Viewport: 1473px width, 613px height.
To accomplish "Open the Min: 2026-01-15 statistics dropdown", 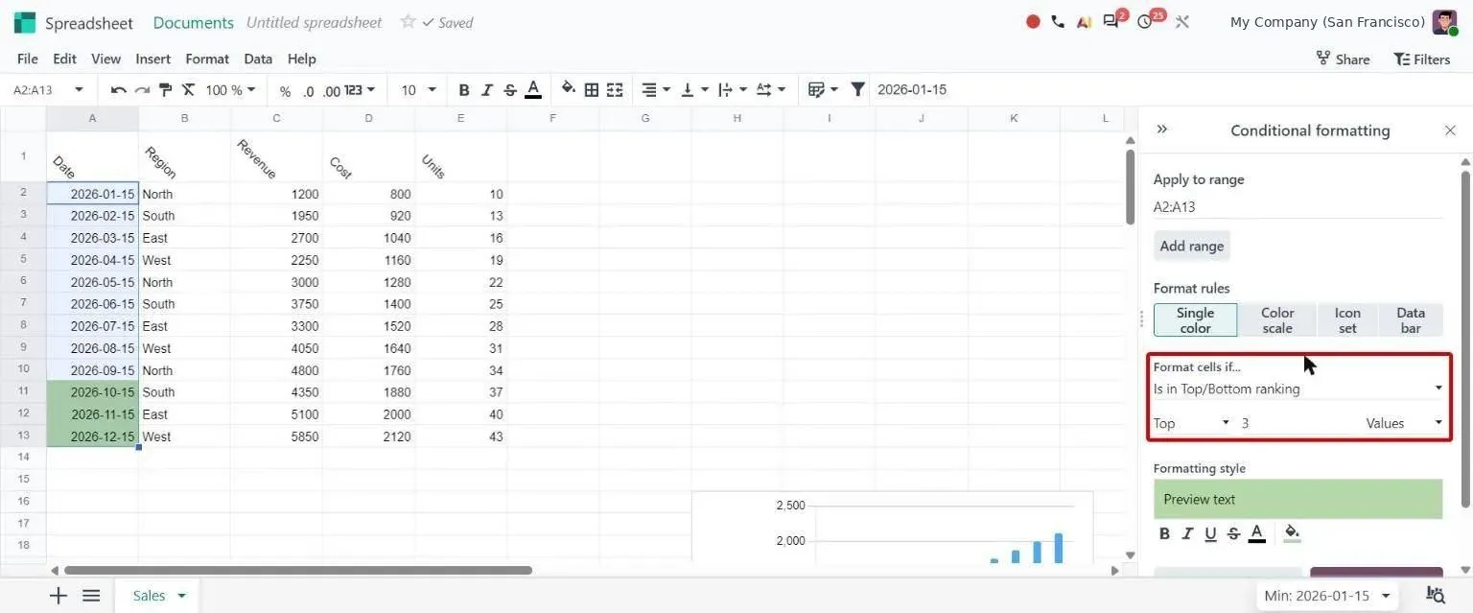I will (1329, 596).
